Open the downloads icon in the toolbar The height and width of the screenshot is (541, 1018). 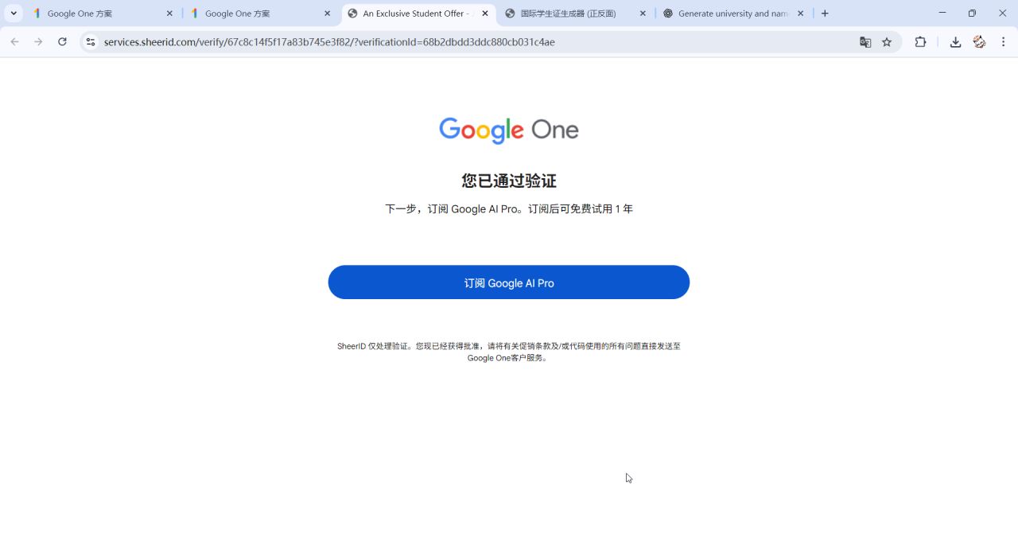tap(955, 42)
